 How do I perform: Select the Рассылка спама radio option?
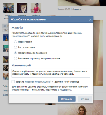point(15,47)
